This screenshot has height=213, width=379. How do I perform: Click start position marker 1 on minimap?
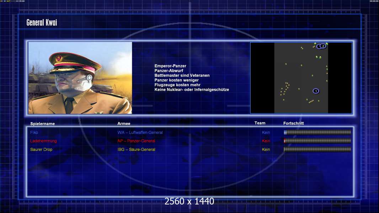[316, 91]
